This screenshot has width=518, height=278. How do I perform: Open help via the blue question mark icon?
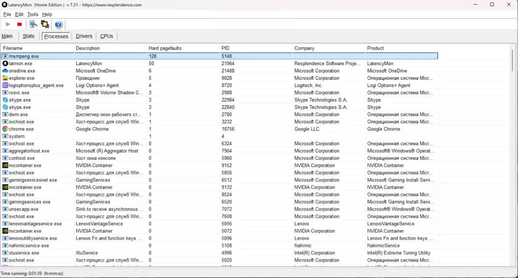coord(59,24)
